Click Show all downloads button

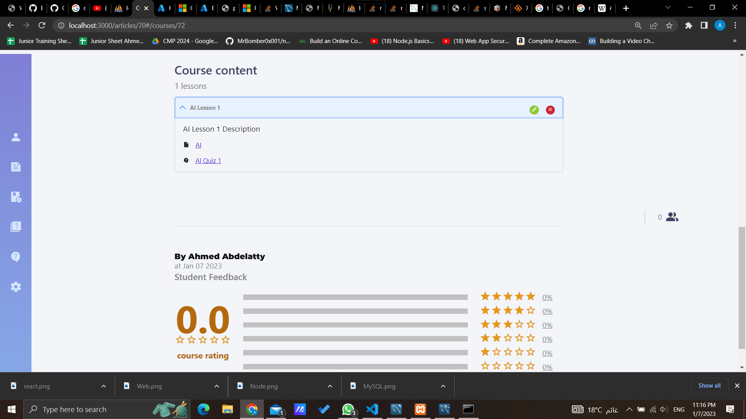pyautogui.click(x=709, y=386)
